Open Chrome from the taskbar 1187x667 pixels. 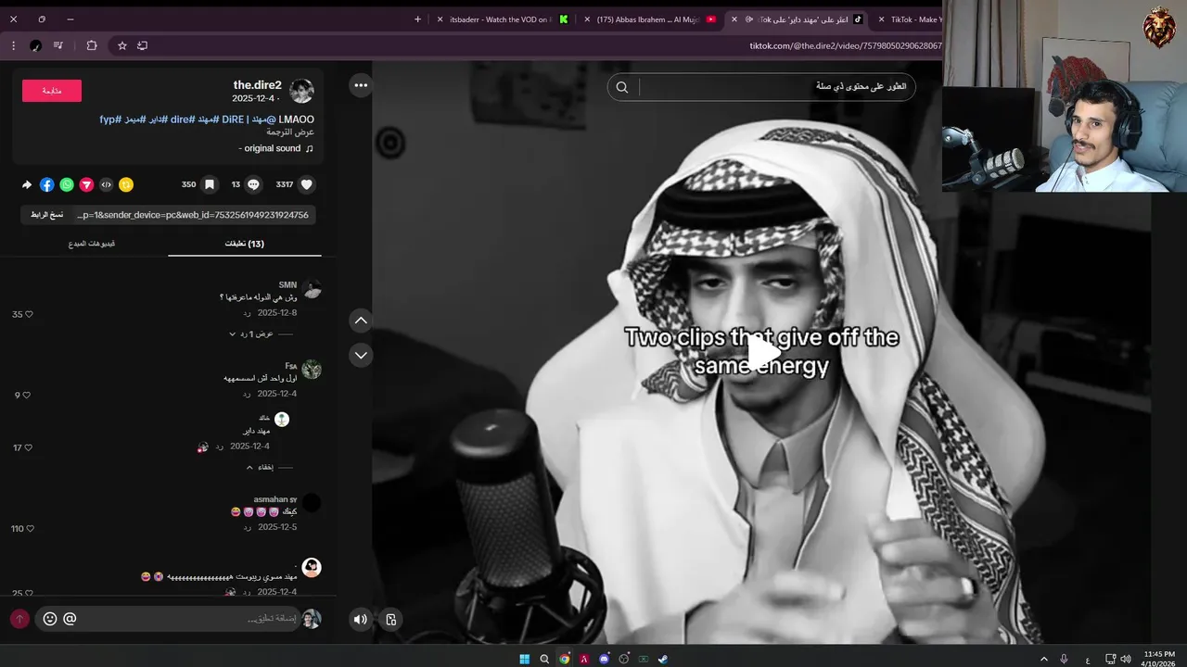pyautogui.click(x=565, y=659)
